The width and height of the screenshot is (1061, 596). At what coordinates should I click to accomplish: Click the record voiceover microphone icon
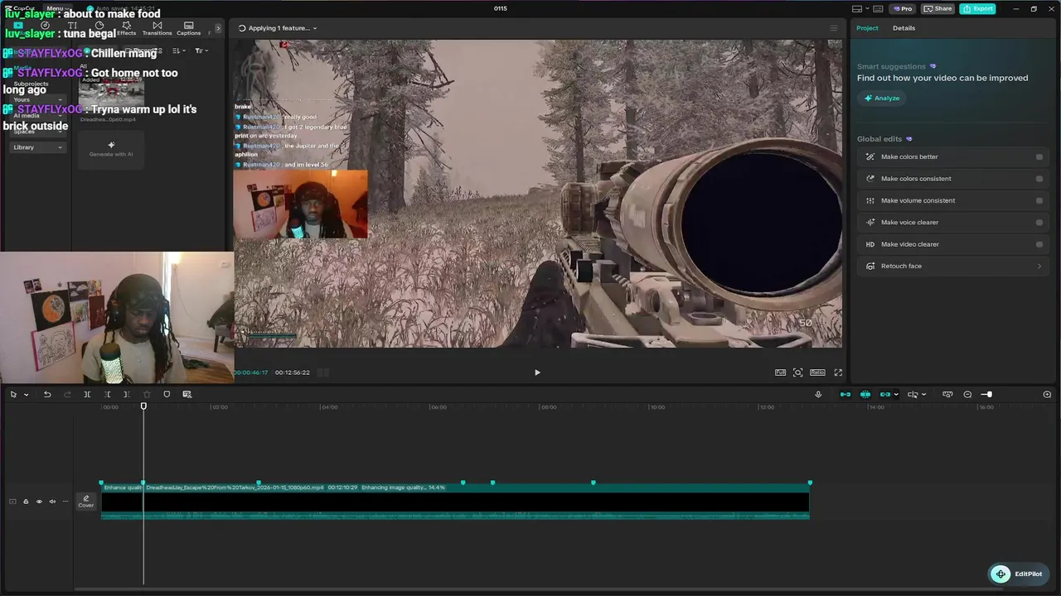tap(818, 394)
